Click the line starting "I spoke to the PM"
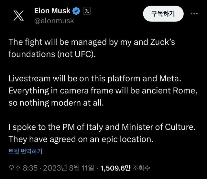Viewport: 207px width, 179px height. (x=102, y=127)
